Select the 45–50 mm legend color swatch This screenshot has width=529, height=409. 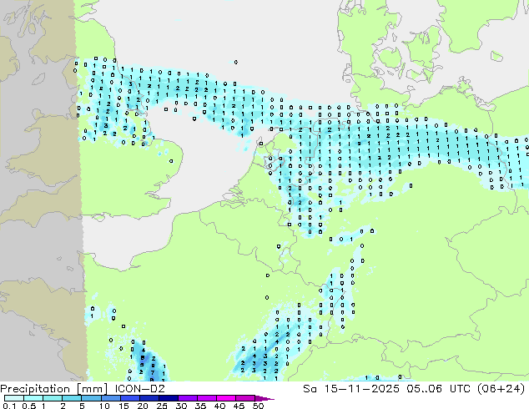point(245,398)
